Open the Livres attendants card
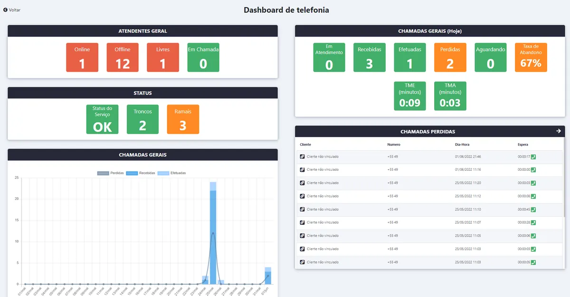This screenshot has height=297, width=570. click(163, 57)
